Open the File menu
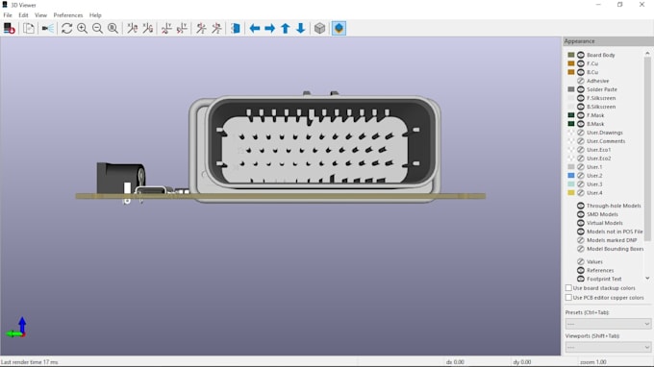This screenshot has width=654, height=367. 8,15
